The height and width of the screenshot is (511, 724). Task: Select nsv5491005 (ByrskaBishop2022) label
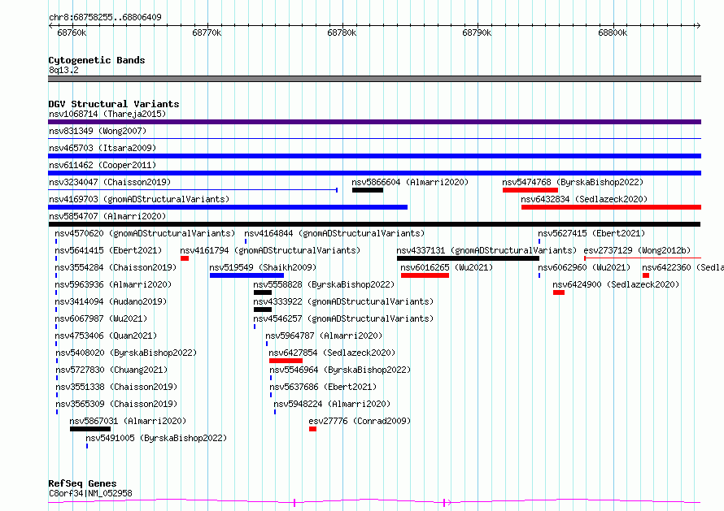(x=156, y=438)
